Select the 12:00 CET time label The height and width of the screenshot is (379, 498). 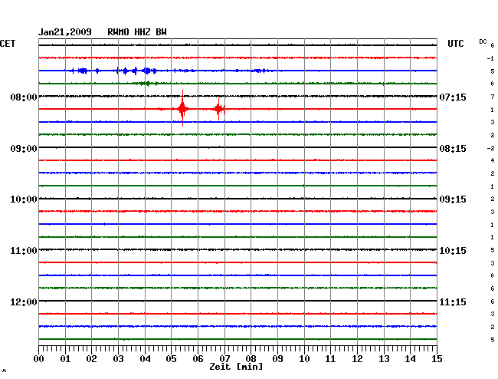[x=24, y=302]
